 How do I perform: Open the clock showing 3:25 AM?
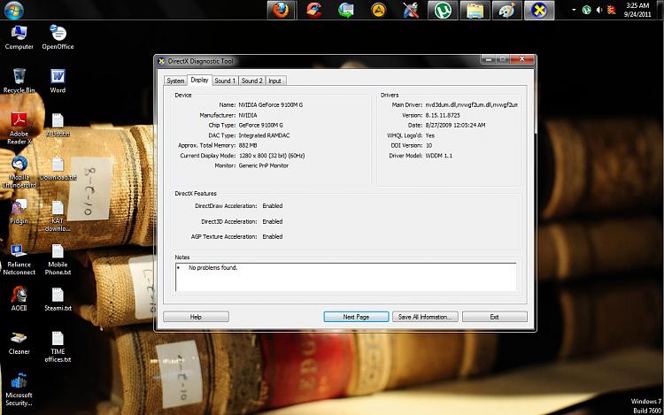click(x=637, y=10)
